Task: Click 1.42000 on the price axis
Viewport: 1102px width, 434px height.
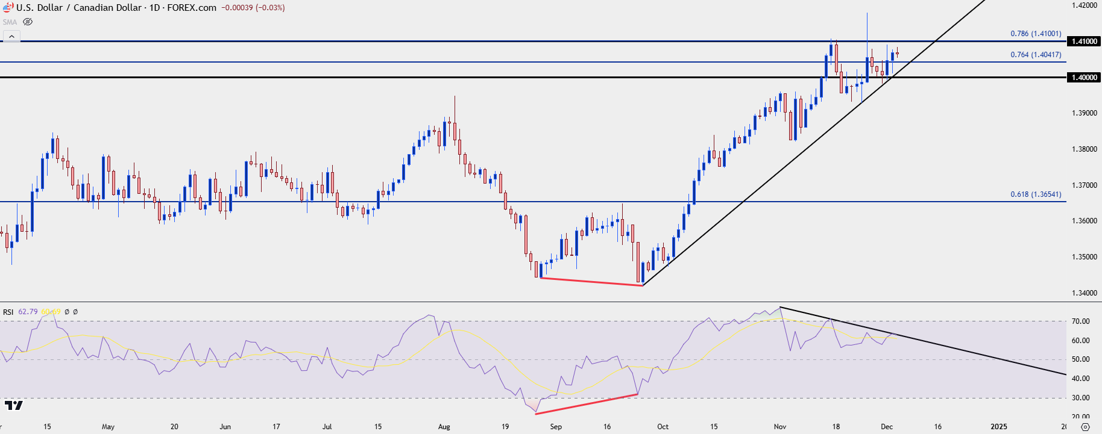Action: [x=1085, y=5]
